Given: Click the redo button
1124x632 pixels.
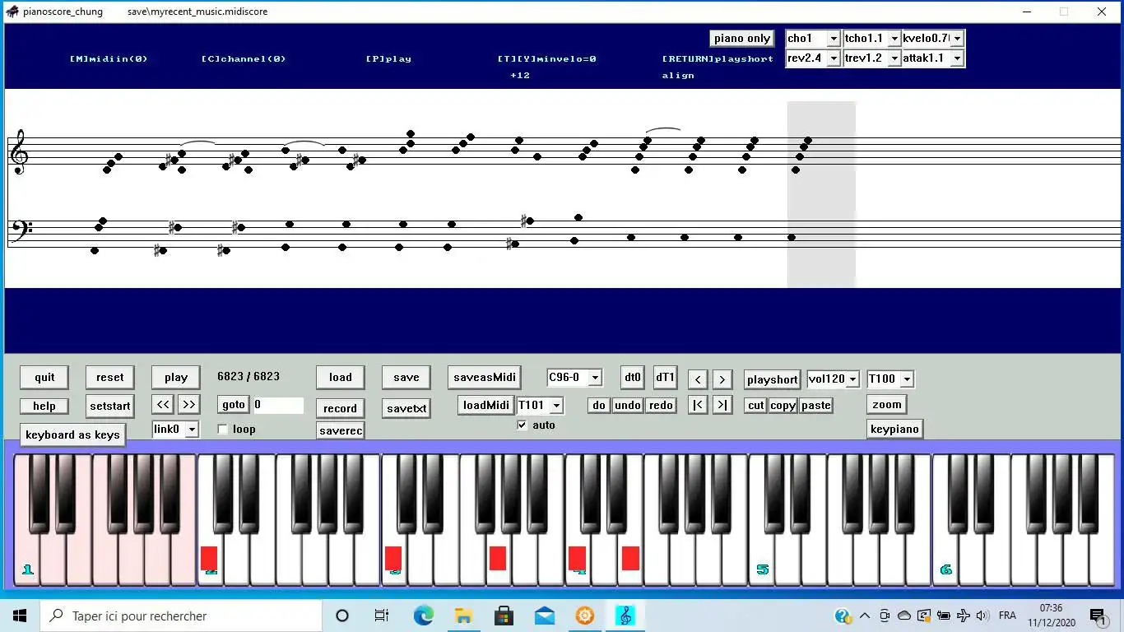Looking at the screenshot, I should point(661,405).
